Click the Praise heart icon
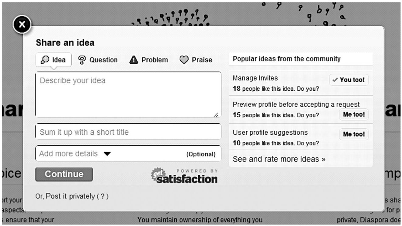 184,60
